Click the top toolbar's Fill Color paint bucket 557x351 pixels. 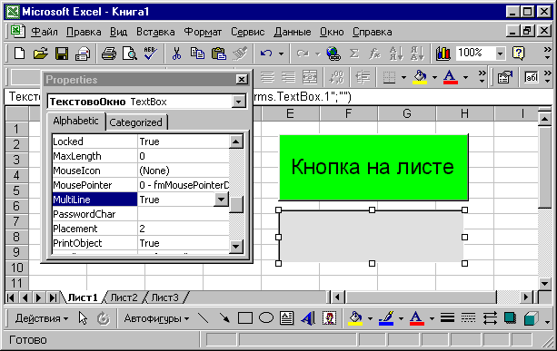[x=420, y=77]
